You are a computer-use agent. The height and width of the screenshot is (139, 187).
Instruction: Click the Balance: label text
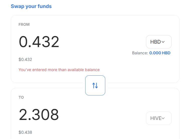140,53
